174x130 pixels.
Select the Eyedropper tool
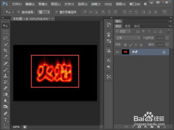(x=5, y=57)
